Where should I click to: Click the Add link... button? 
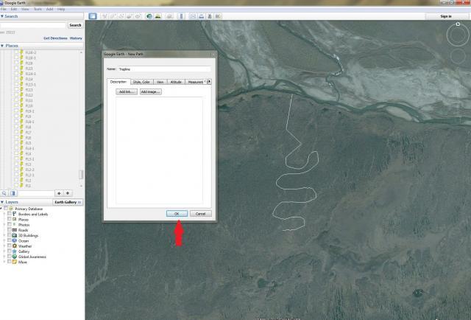click(127, 91)
